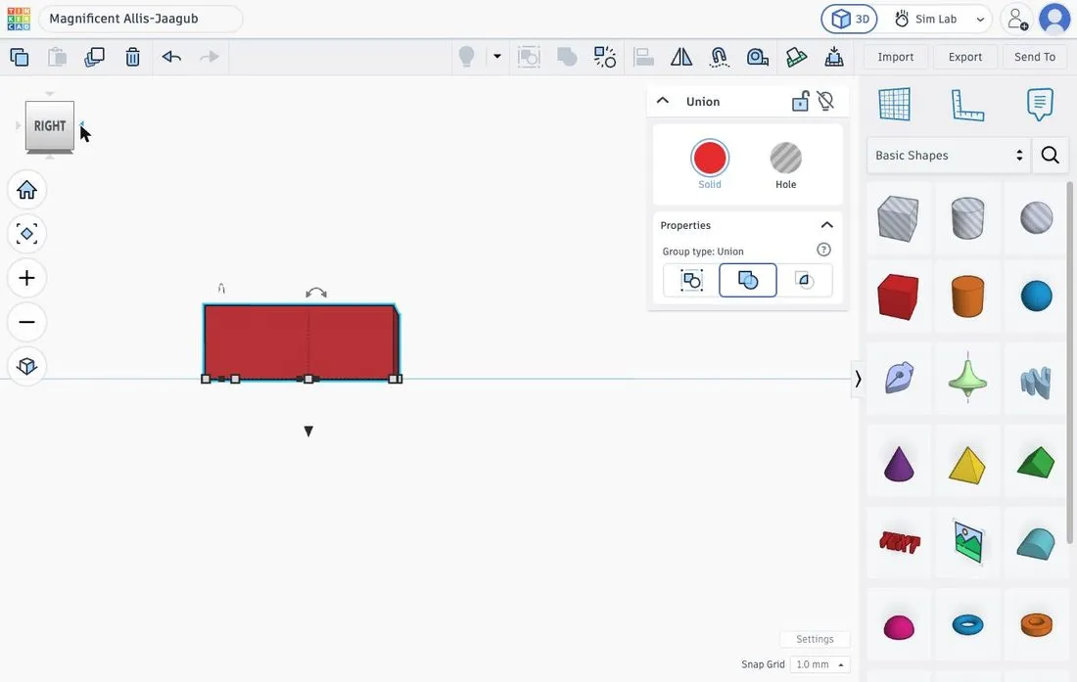Open the Snap Grid dropdown
The width and height of the screenshot is (1077, 682).
point(819,664)
